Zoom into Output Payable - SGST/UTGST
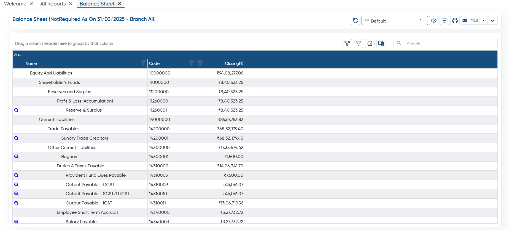 click(16, 194)
